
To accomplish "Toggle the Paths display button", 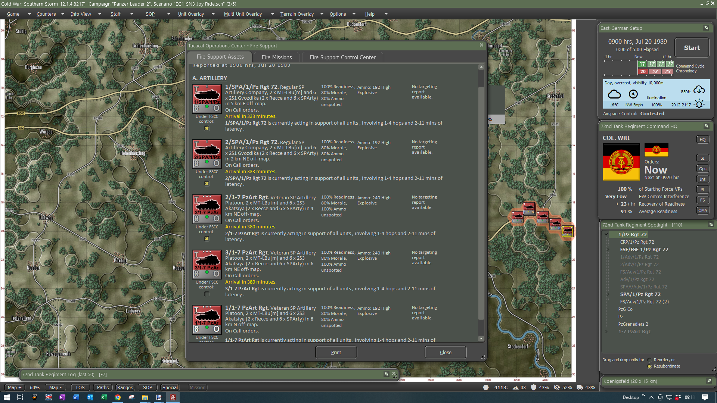I will tap(103, 387).
